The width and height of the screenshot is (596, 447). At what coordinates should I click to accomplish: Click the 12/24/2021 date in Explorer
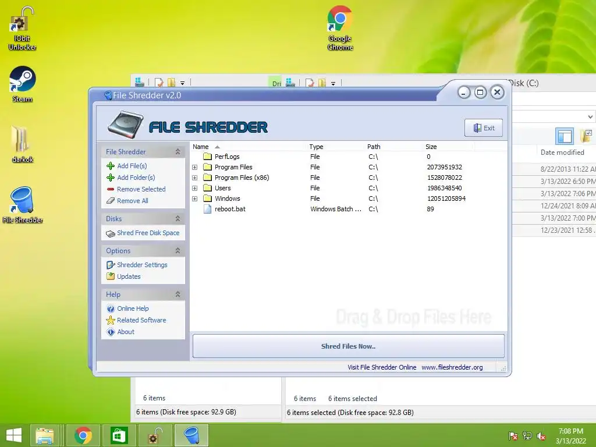click(x=568, y=205)
